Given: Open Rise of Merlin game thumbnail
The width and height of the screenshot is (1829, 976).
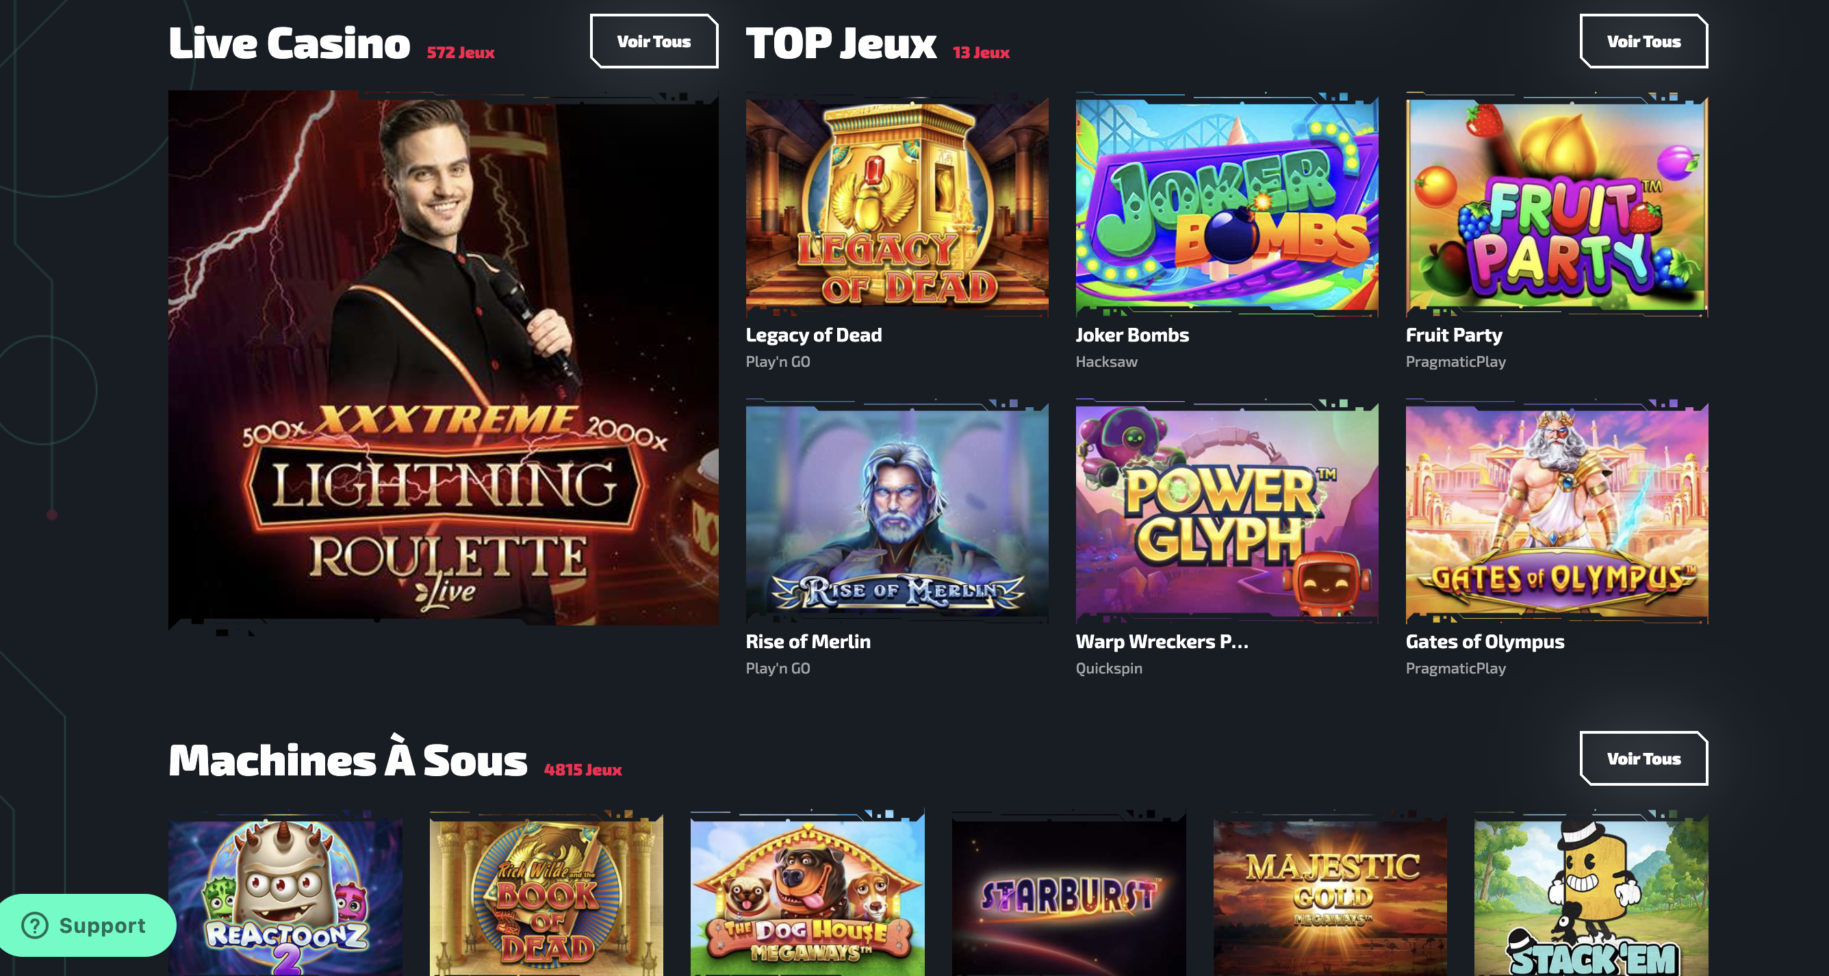Looking at the screenshot, I should (x=897, y=511).
